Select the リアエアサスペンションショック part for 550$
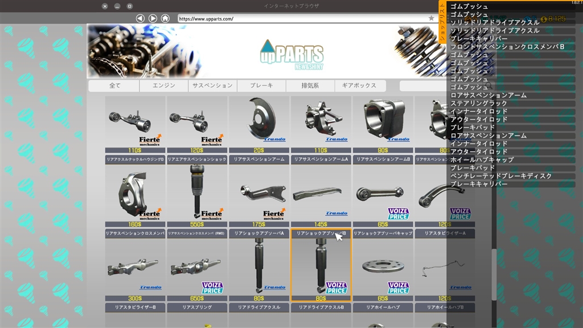Screen dimensions: 583x328 [197, 191]
